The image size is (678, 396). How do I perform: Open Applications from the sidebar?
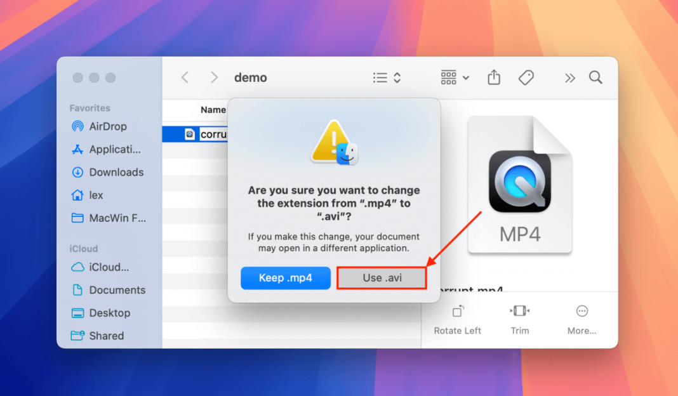[112, 149]
